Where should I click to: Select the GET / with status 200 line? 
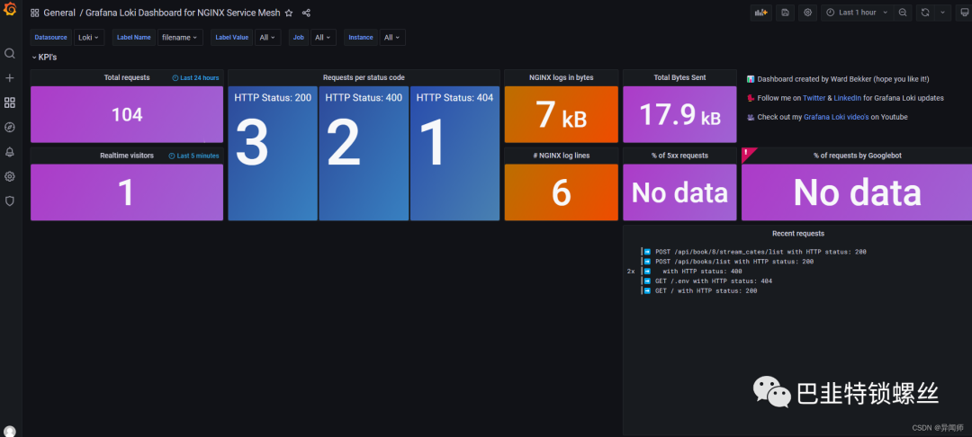click(706, 291)
